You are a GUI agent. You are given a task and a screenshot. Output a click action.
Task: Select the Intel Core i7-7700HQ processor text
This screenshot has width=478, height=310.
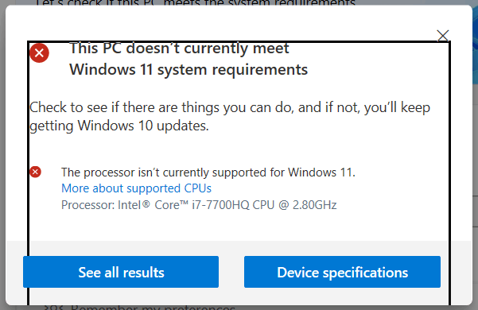[x=199, y=205]
